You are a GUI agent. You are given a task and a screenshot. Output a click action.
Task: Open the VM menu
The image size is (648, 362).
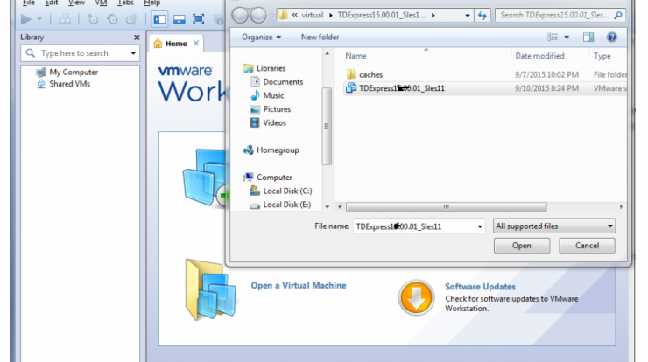[x=101, y=3]
